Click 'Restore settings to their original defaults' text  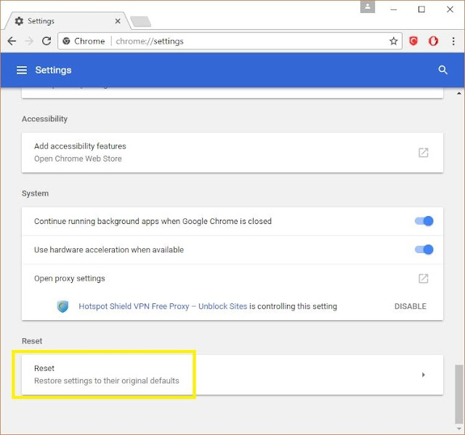point(107,380)
